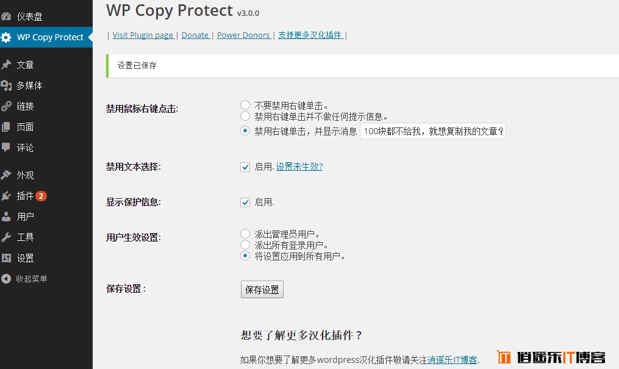
Task: Toggle the 禁用文本选择 启用 checkbox
Action: (x=245, y=167)
